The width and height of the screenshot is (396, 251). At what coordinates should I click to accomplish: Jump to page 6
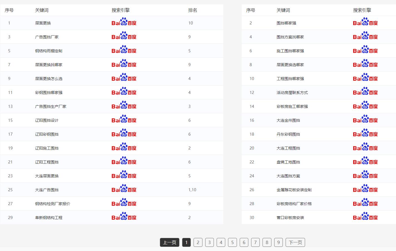click(x=244, y=242)
